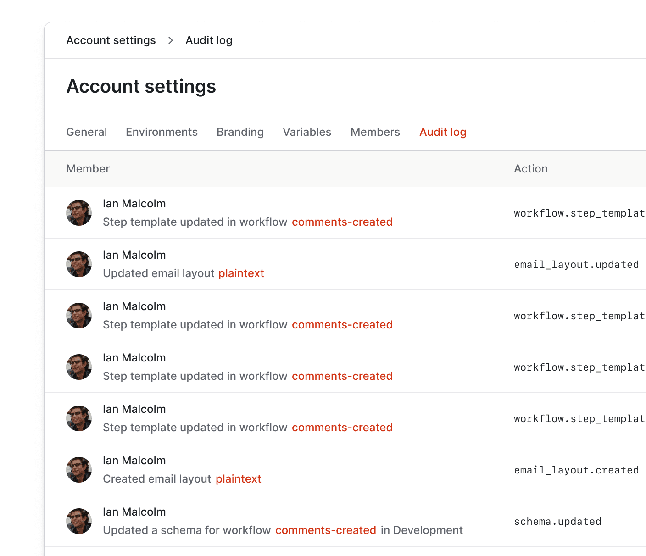Click the Account settings breadcrumb link

pyautogui.click(x=111, y=40)
